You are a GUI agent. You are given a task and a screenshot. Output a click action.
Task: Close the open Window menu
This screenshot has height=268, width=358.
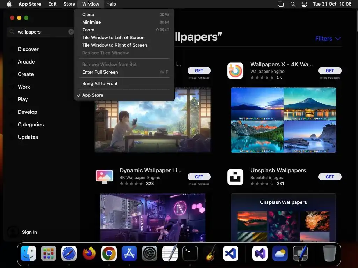(x=91, y=4)
